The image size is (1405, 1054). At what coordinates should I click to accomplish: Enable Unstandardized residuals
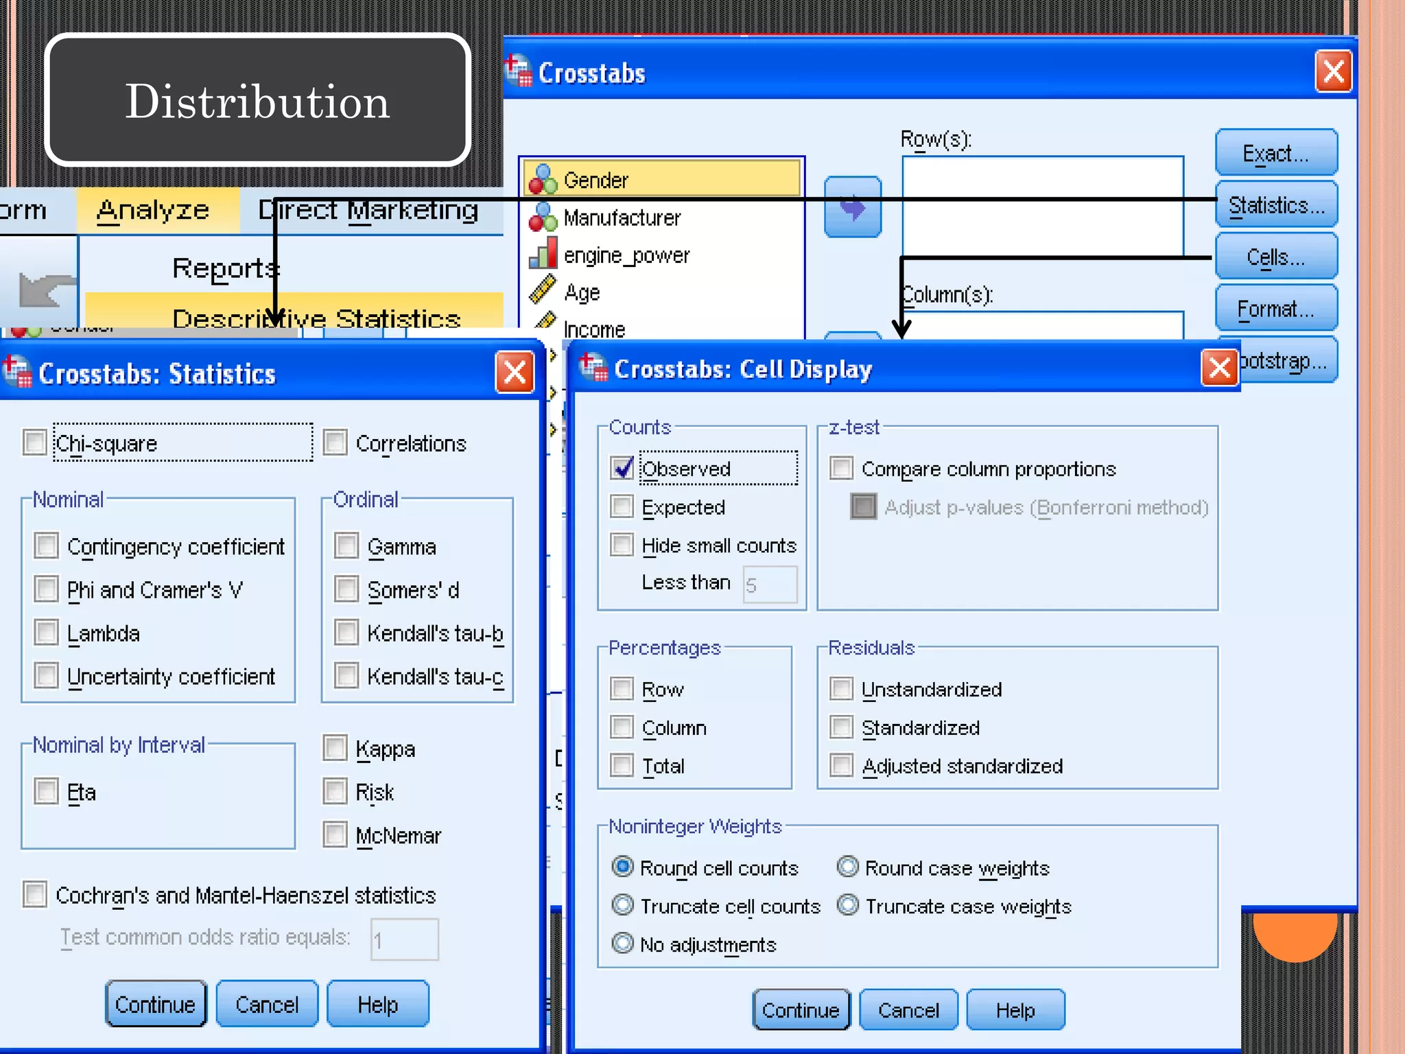pyautogui.click(x=841, y=688)
